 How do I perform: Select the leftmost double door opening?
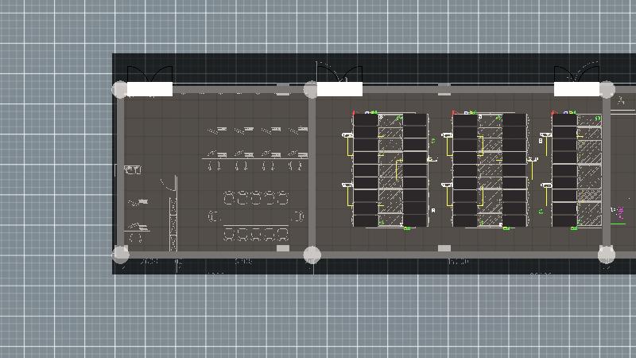(x=149, y=88)
